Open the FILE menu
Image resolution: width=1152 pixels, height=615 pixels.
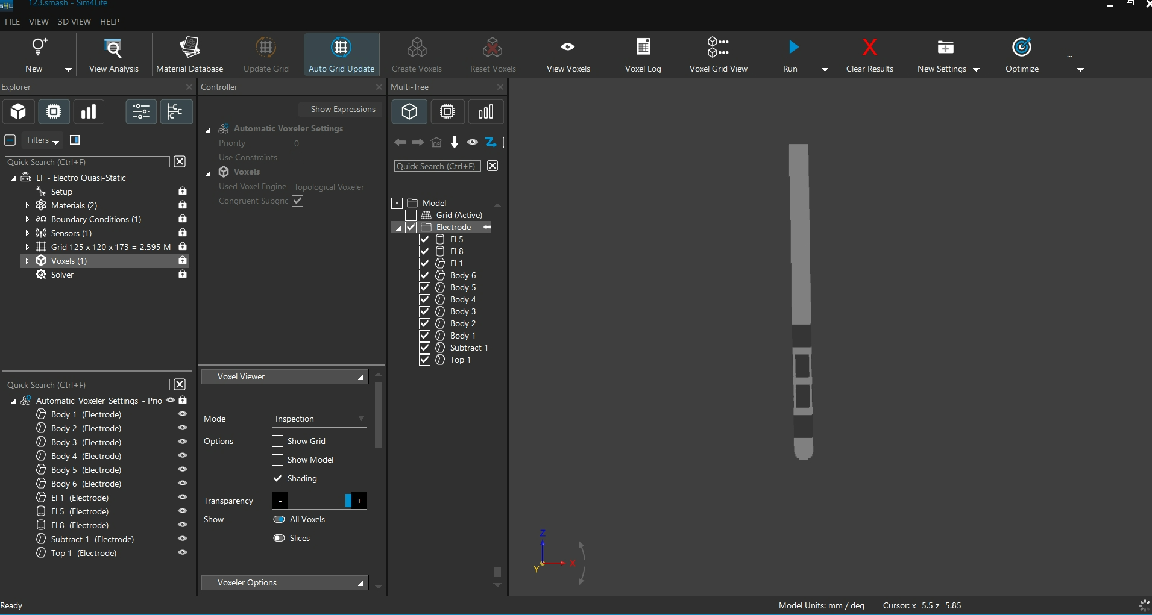(13, 22)
